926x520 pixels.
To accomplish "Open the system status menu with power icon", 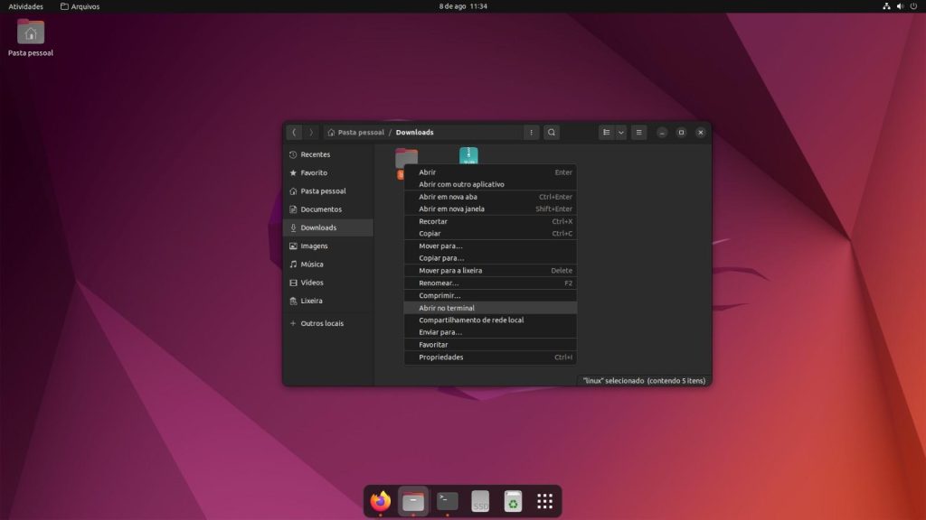I will tap(912, 6).
